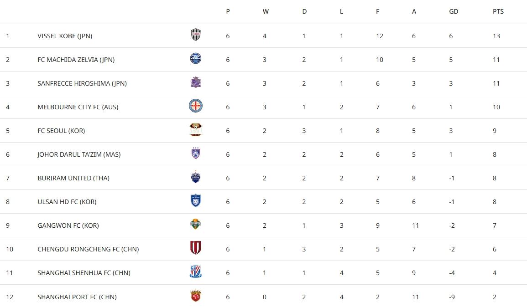The width and height of the screenshot is (527, 307).
Task: Click the Johor Darul Ta'zim crest
Action: [x=196, y=153]
